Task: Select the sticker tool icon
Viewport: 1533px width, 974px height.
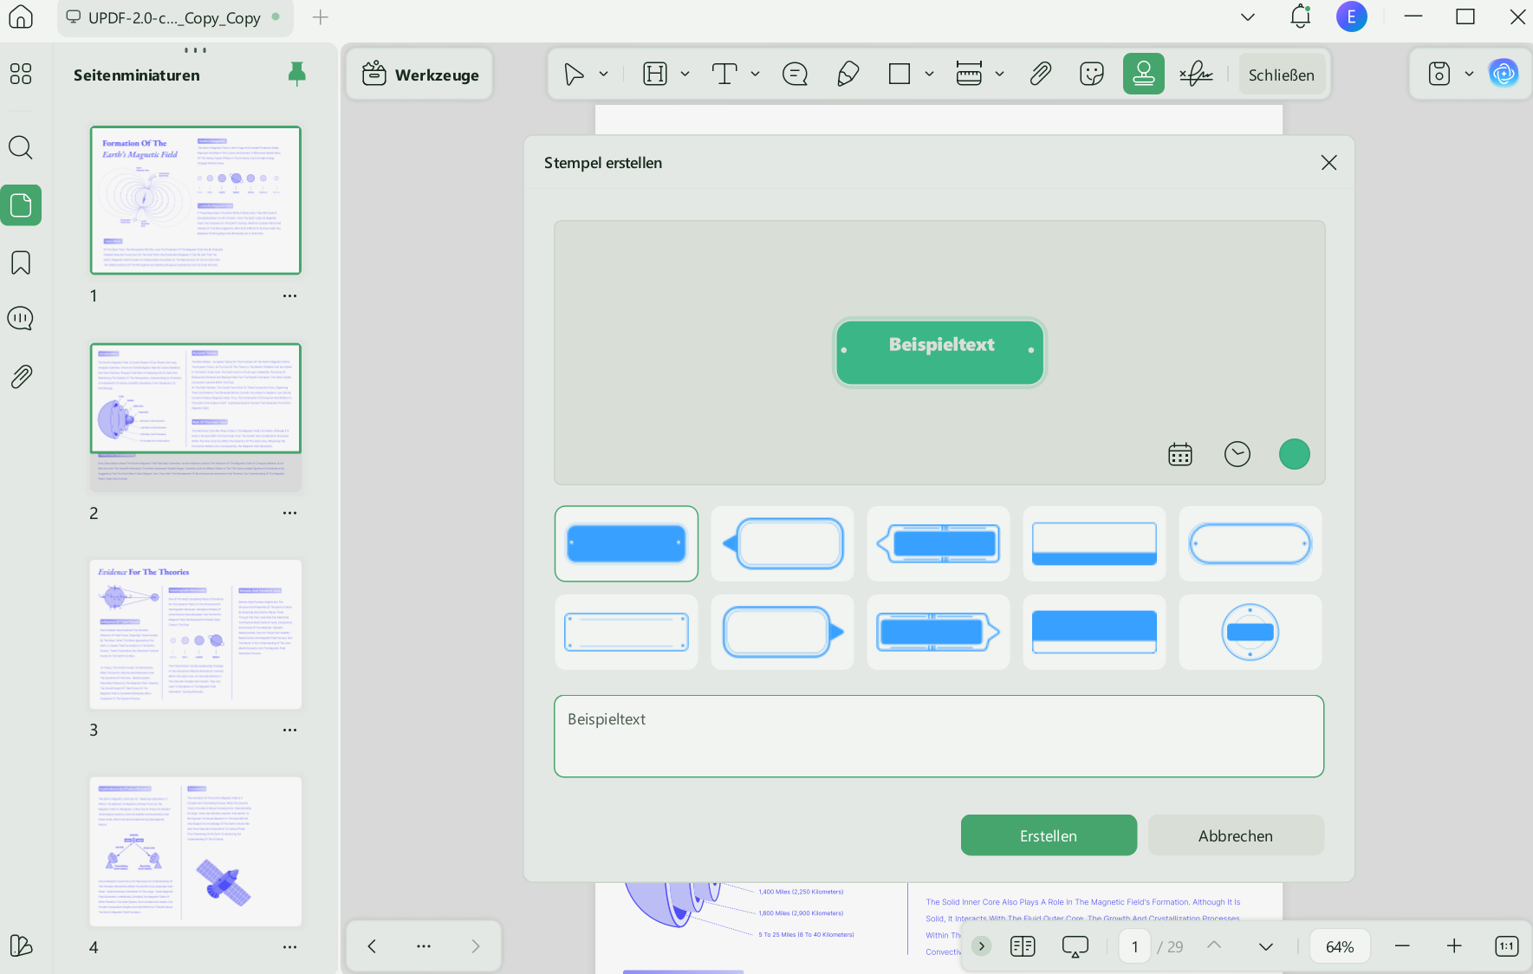Action: pos(1092,75)
